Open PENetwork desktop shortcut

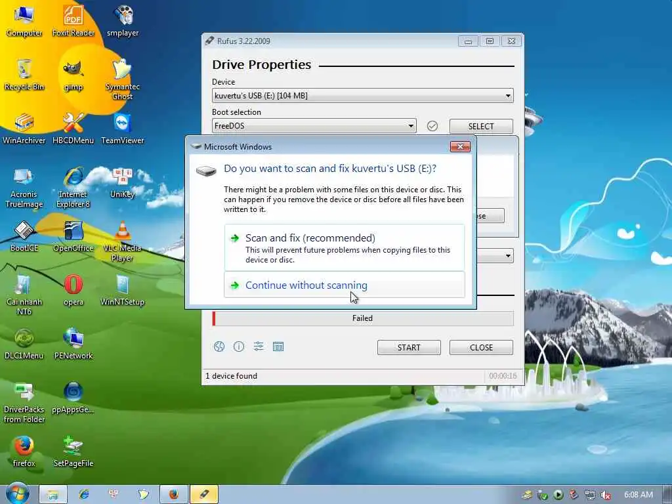[x=73, y=344]
